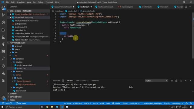194x109 pixels.
Task: Switch to pubspec.yaml editor tab
Action: coord(127,7)
